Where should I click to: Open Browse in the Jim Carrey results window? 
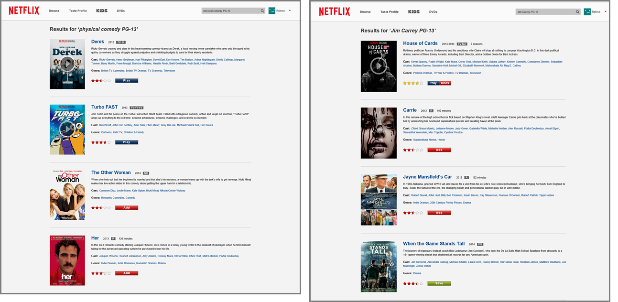[365, 11]
